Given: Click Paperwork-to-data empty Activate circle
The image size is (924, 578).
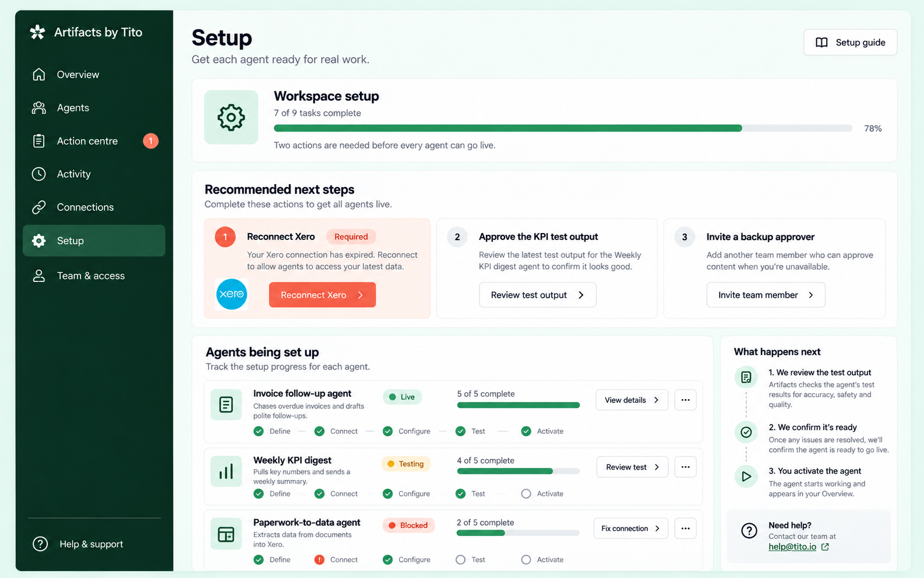Looking at the screenshot, I should tap(526, 559).
